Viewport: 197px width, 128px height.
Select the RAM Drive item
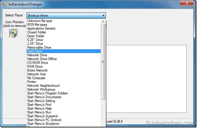[x=64, y=67]
